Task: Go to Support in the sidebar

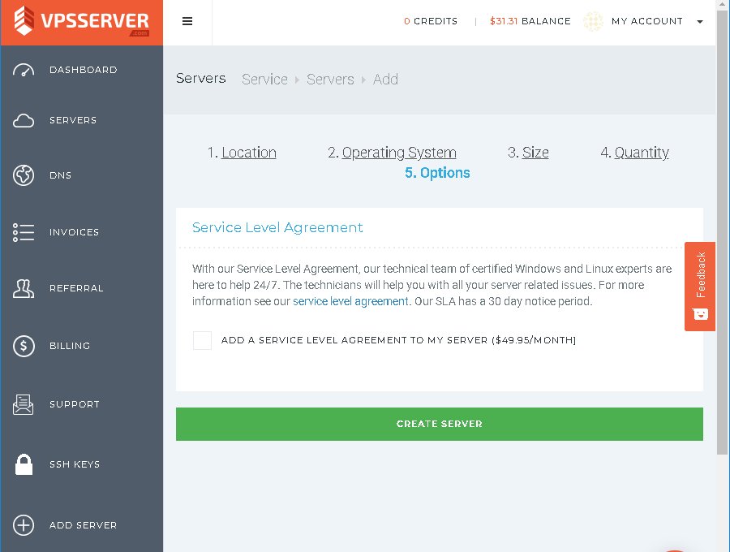Action: (x=75, y=404)
